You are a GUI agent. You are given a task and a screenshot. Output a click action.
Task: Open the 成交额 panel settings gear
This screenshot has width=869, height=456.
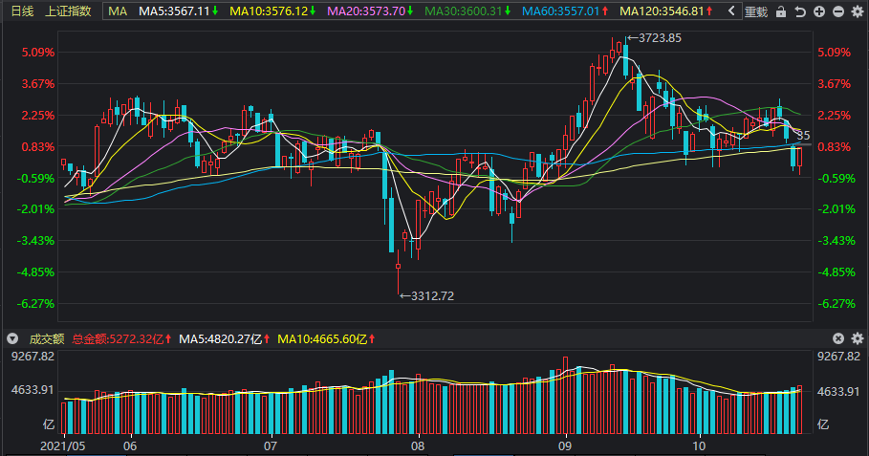click(858, 338)
